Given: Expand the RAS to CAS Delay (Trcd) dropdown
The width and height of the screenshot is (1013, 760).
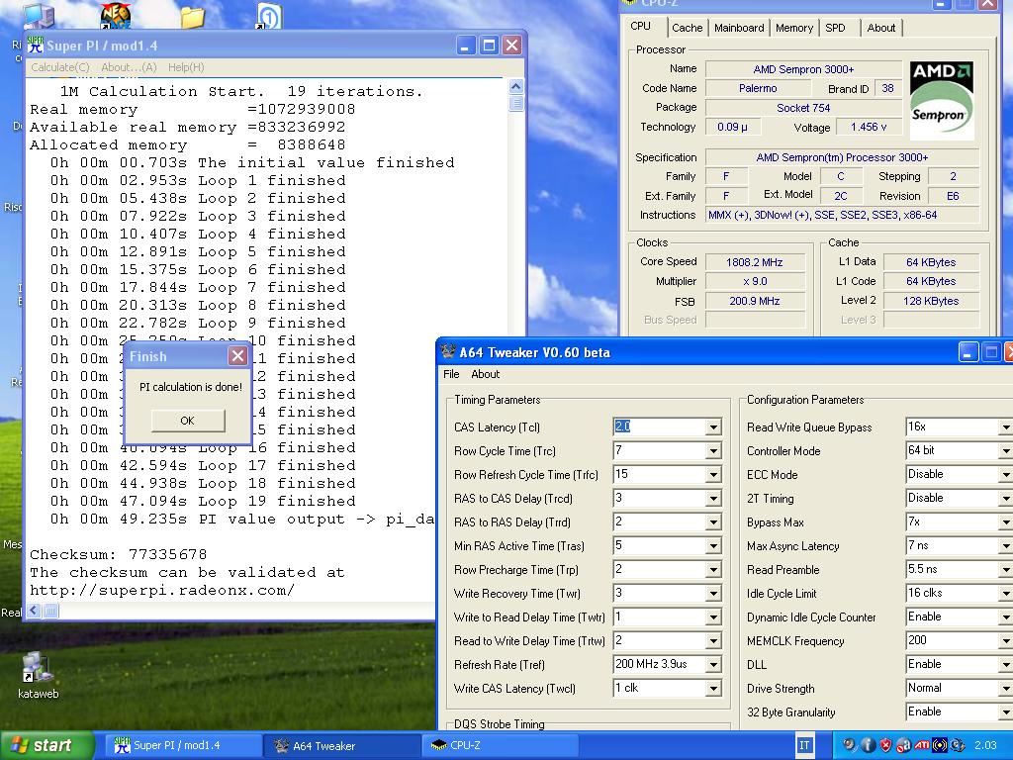Looking at the screenshot, I should coord(713,499).
